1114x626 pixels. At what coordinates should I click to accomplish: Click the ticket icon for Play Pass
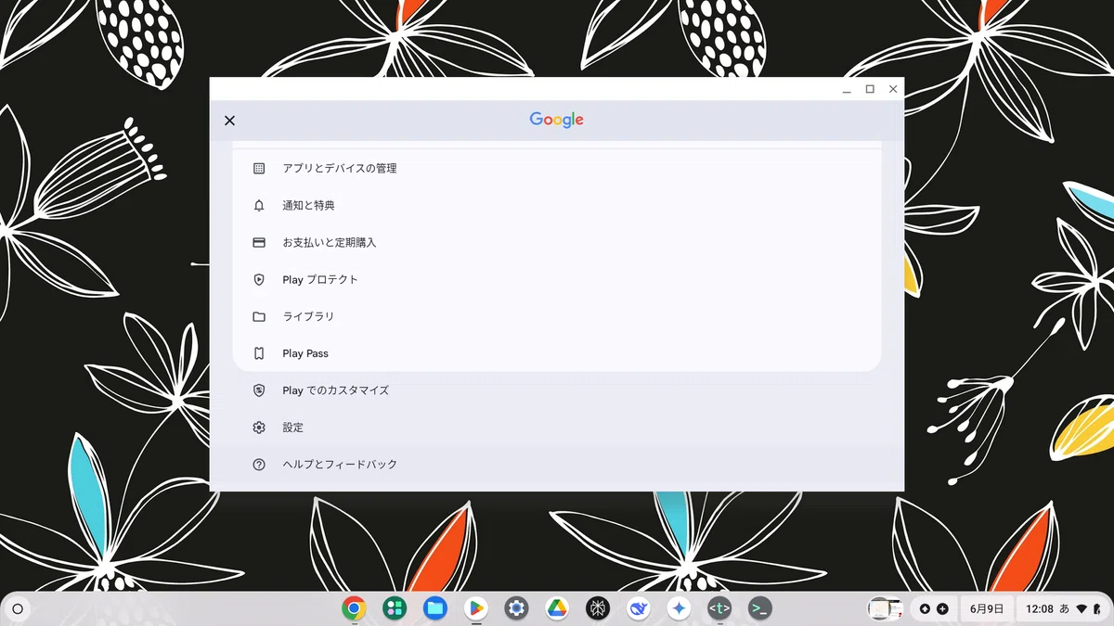tap(259, 353)
